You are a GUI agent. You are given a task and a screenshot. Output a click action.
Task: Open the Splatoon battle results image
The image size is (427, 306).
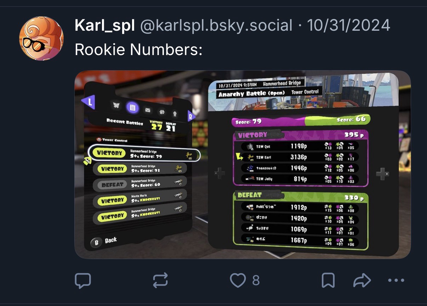coord(243,164)
